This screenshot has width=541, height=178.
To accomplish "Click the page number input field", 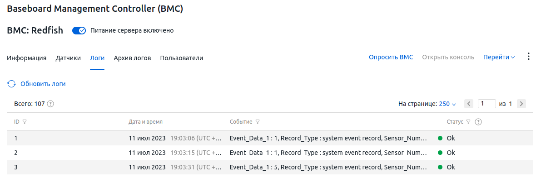I will [487, 104].
